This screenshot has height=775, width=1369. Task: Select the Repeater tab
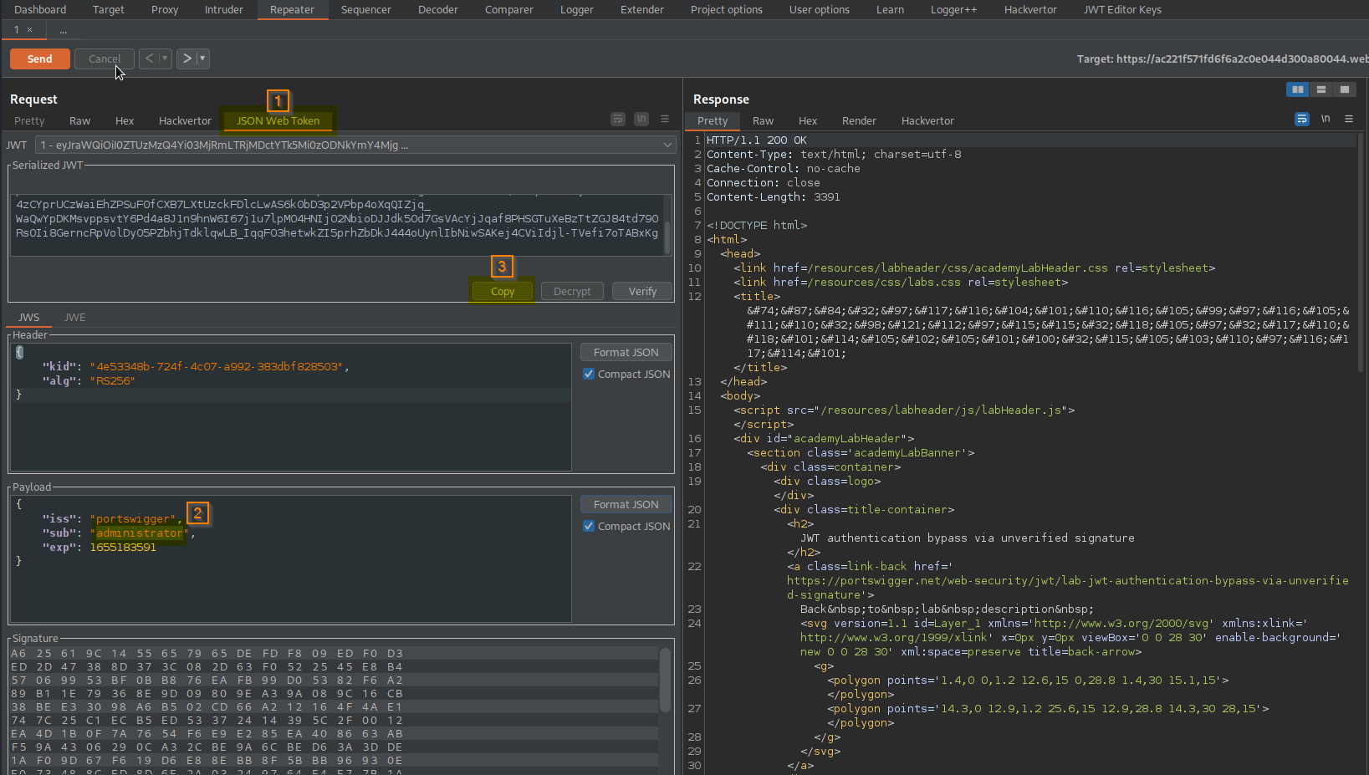tap(292, 10)
